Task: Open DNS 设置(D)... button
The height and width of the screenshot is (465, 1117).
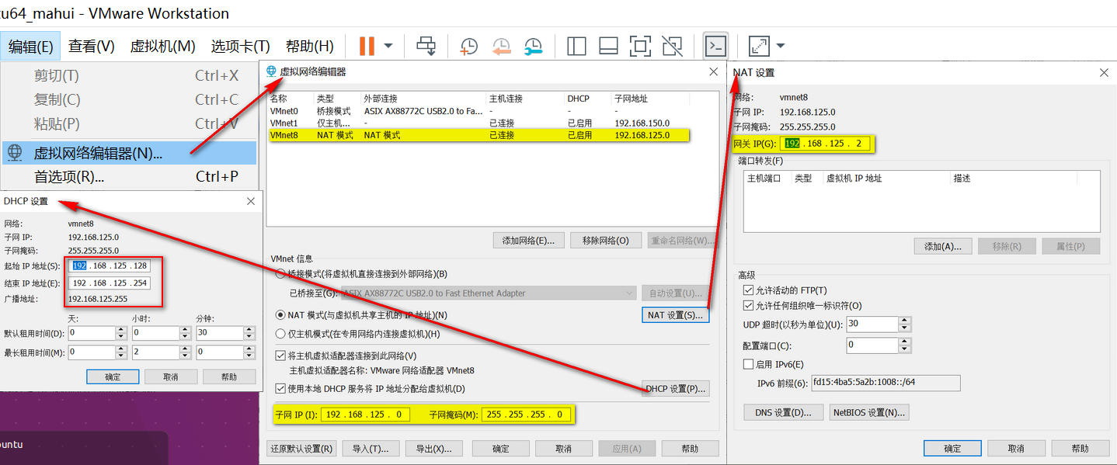Action: [783, 412]
